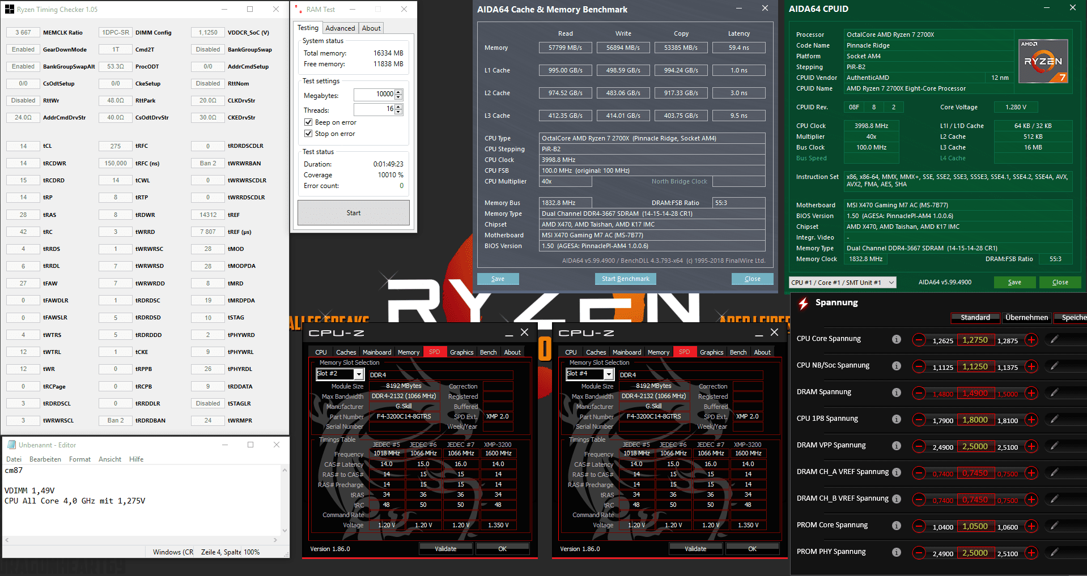Expand CPU #1 / Core #1 selector

(x=842, y=283)
